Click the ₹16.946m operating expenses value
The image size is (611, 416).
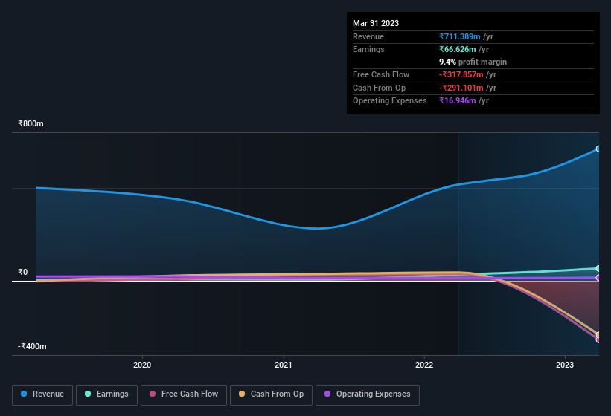tap(458, 101)
